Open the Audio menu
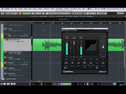 pyautogui.click(x=25, y=9)
